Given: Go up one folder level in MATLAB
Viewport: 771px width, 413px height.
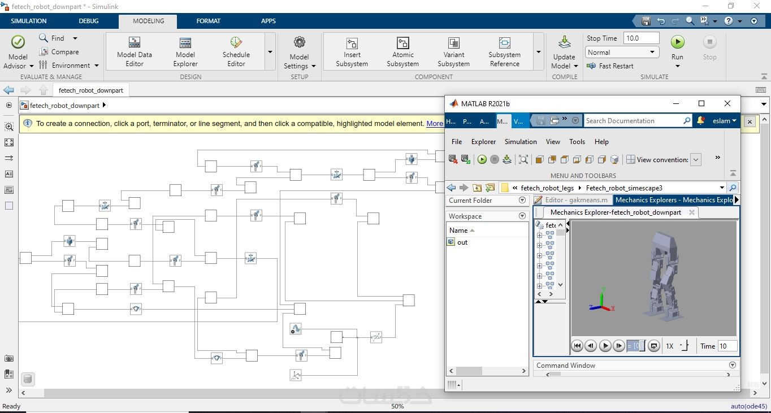Looking at the screenshot, I should tap(477, 188).
